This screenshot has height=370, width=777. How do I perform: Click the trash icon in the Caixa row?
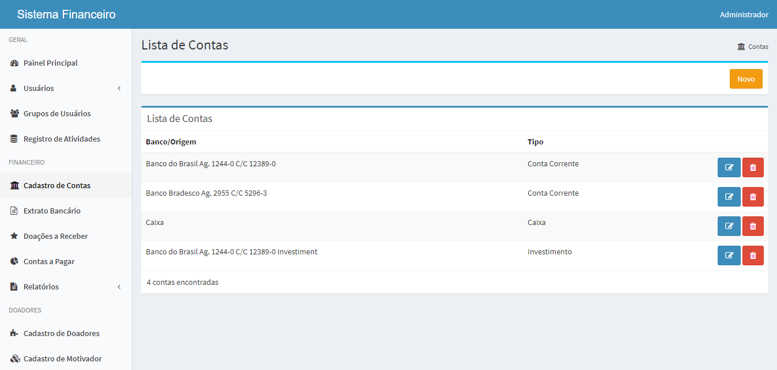753,226
